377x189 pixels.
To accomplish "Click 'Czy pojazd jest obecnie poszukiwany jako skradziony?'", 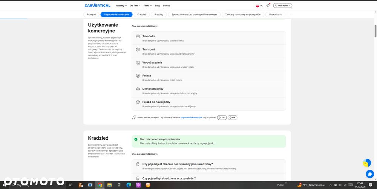I will (x=178, y=164).
